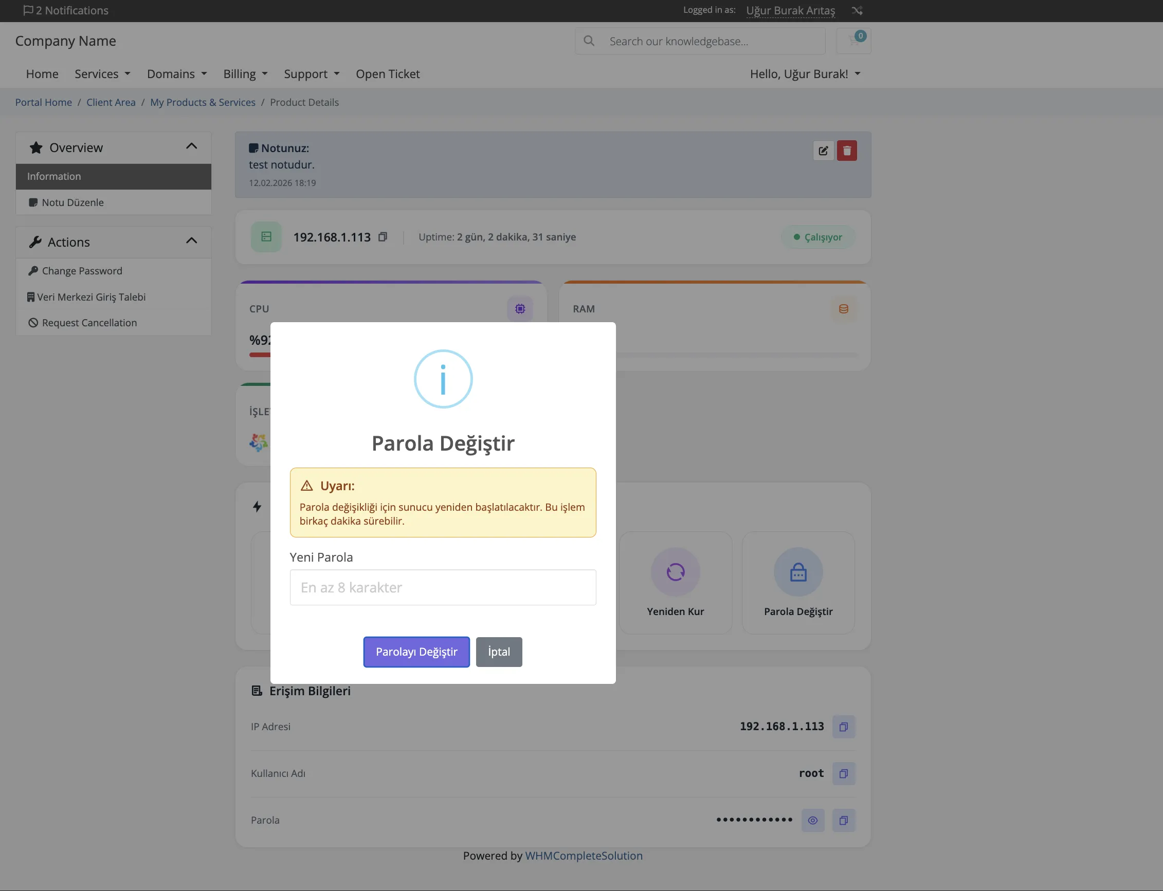Select Information in the Overview sidebar
Viewport: 1163px width, 891px height.
pos(114,176)
